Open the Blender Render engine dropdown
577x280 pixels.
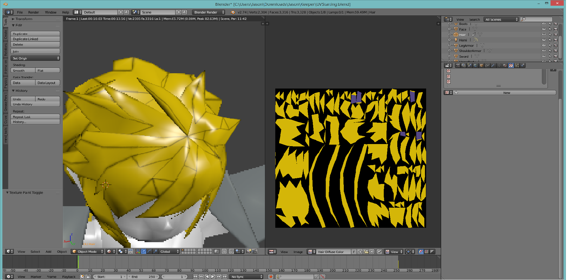[209, 12]
